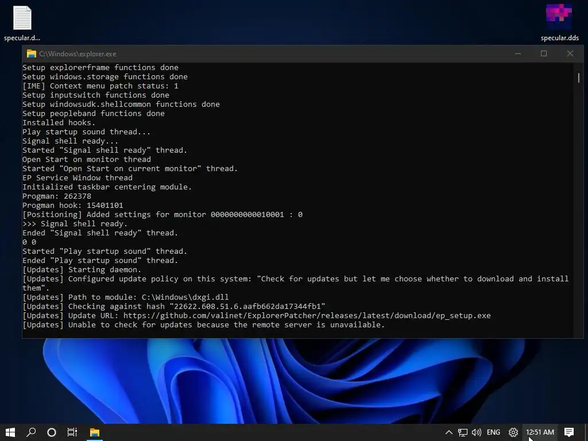Click the Show desktop sliver at taskbar end

pos(586,432)
